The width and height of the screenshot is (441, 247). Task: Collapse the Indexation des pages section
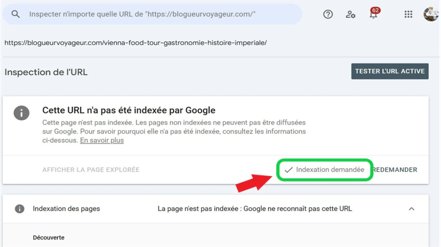(411, 209)
